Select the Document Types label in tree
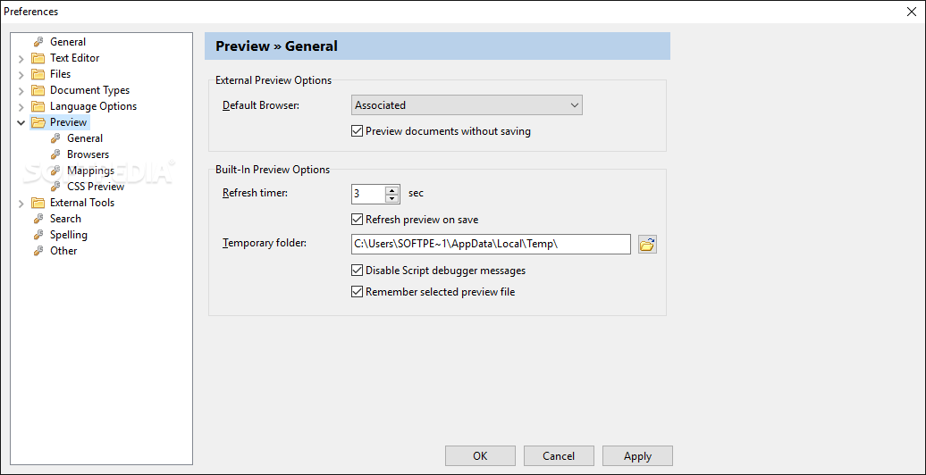Viewport: 926px width, 475px height. 89,90
